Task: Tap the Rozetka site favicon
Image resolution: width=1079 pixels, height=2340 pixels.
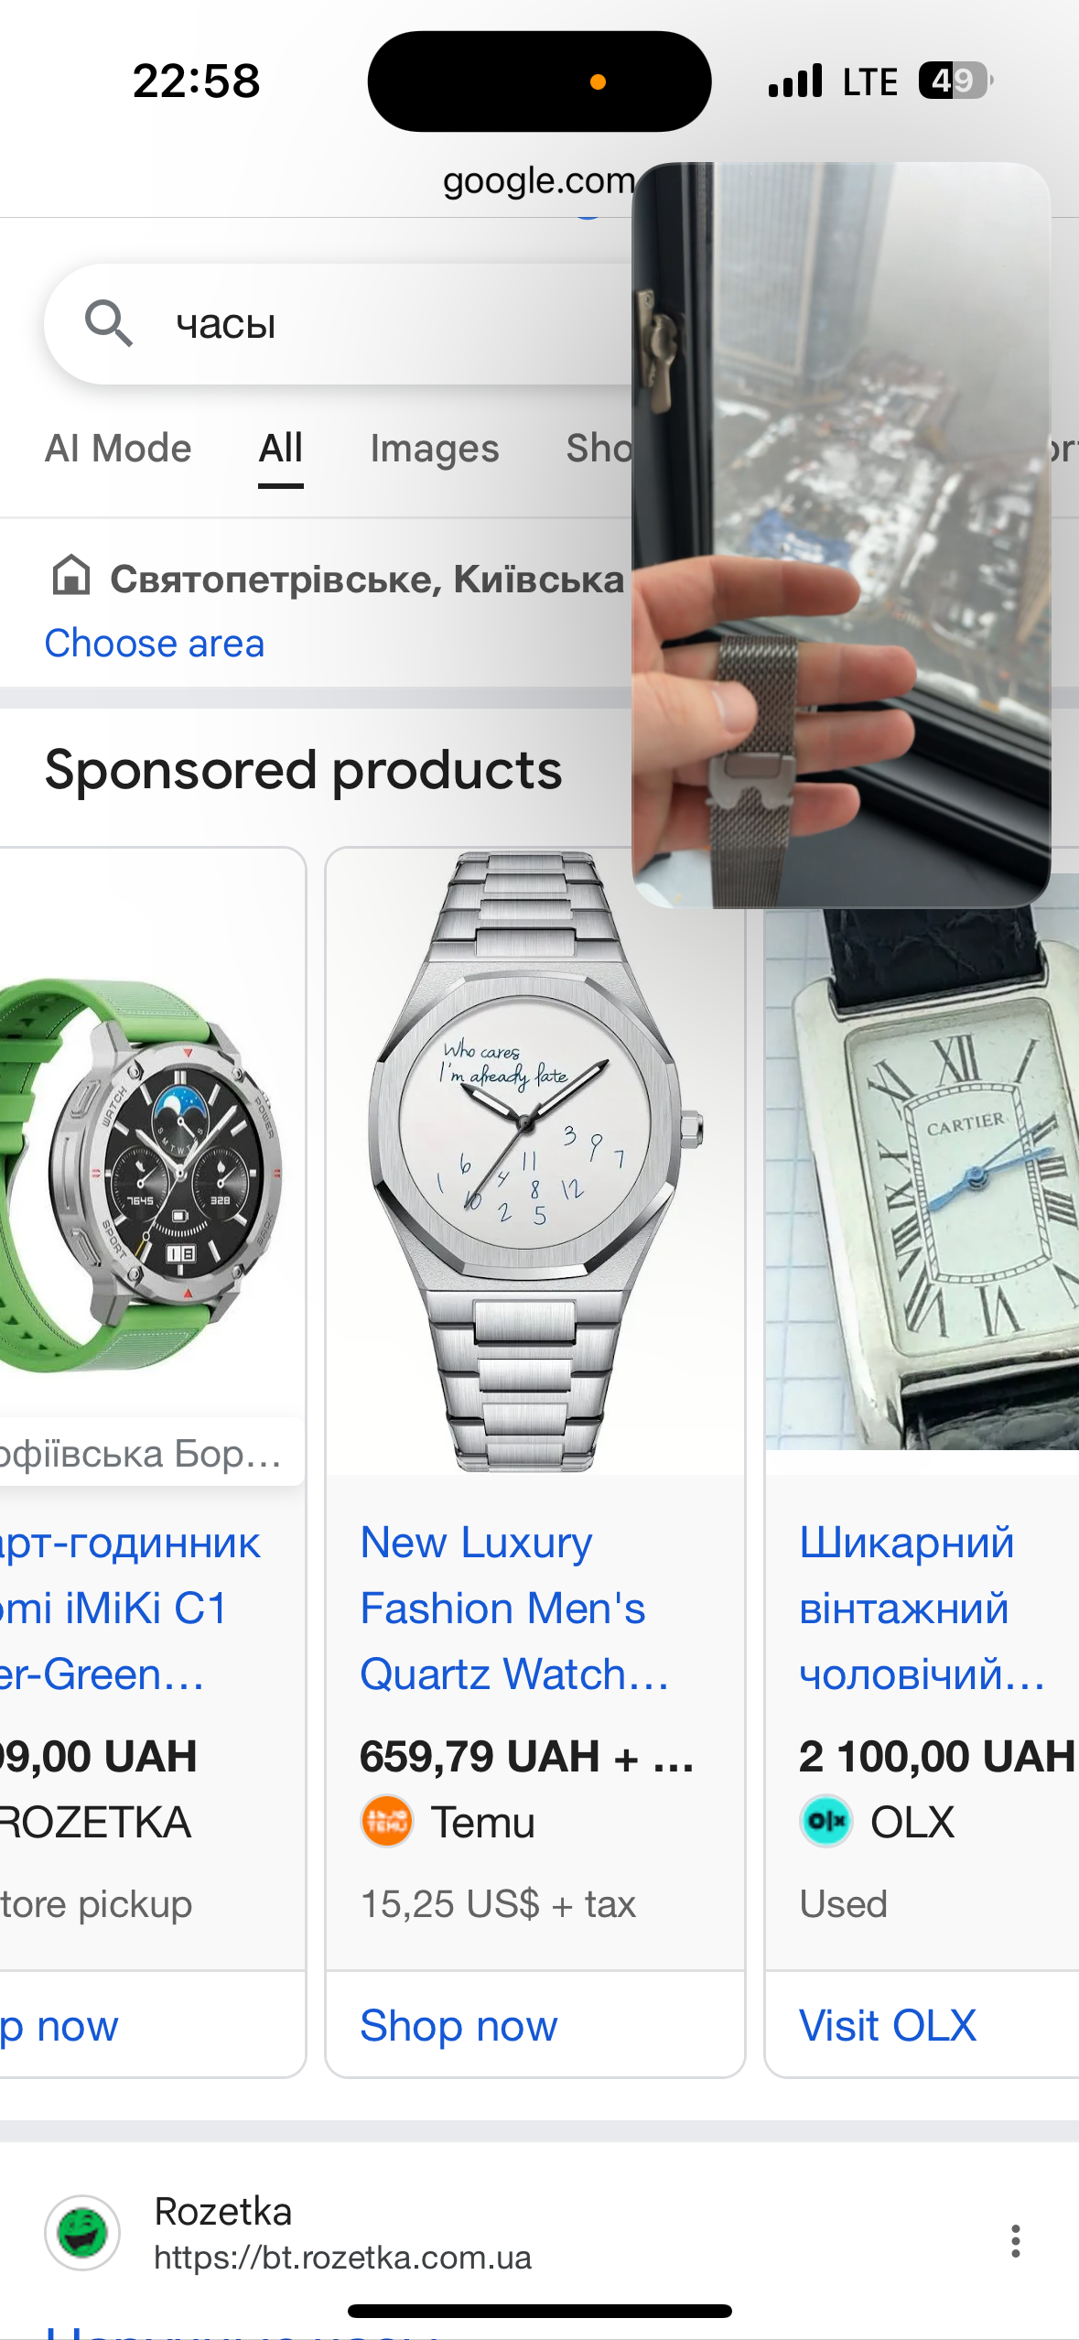Action: [x=82, y=2233]
